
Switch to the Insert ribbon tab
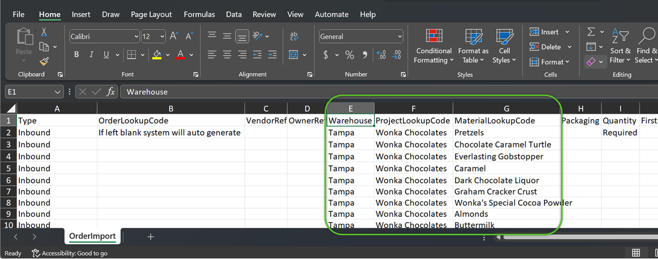[x=81, y=14]
